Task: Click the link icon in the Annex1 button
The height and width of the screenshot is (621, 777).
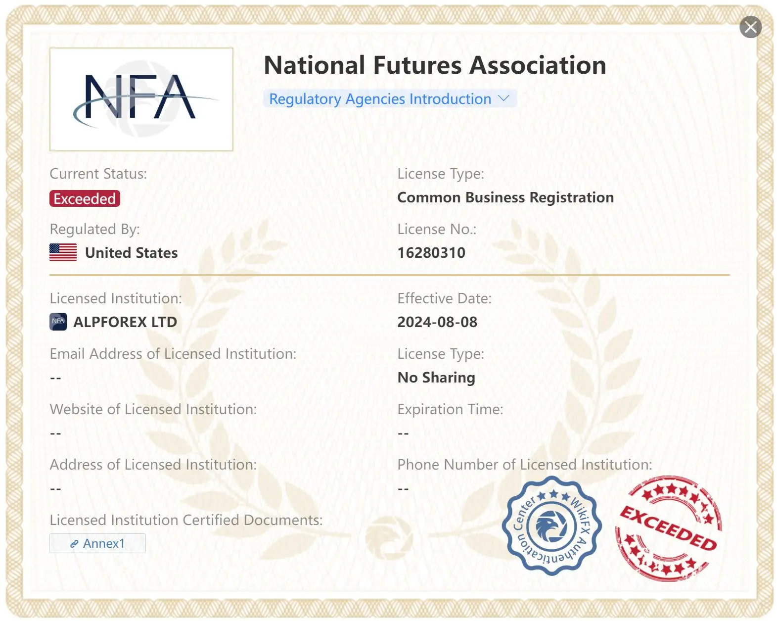Action: (74, 544)
